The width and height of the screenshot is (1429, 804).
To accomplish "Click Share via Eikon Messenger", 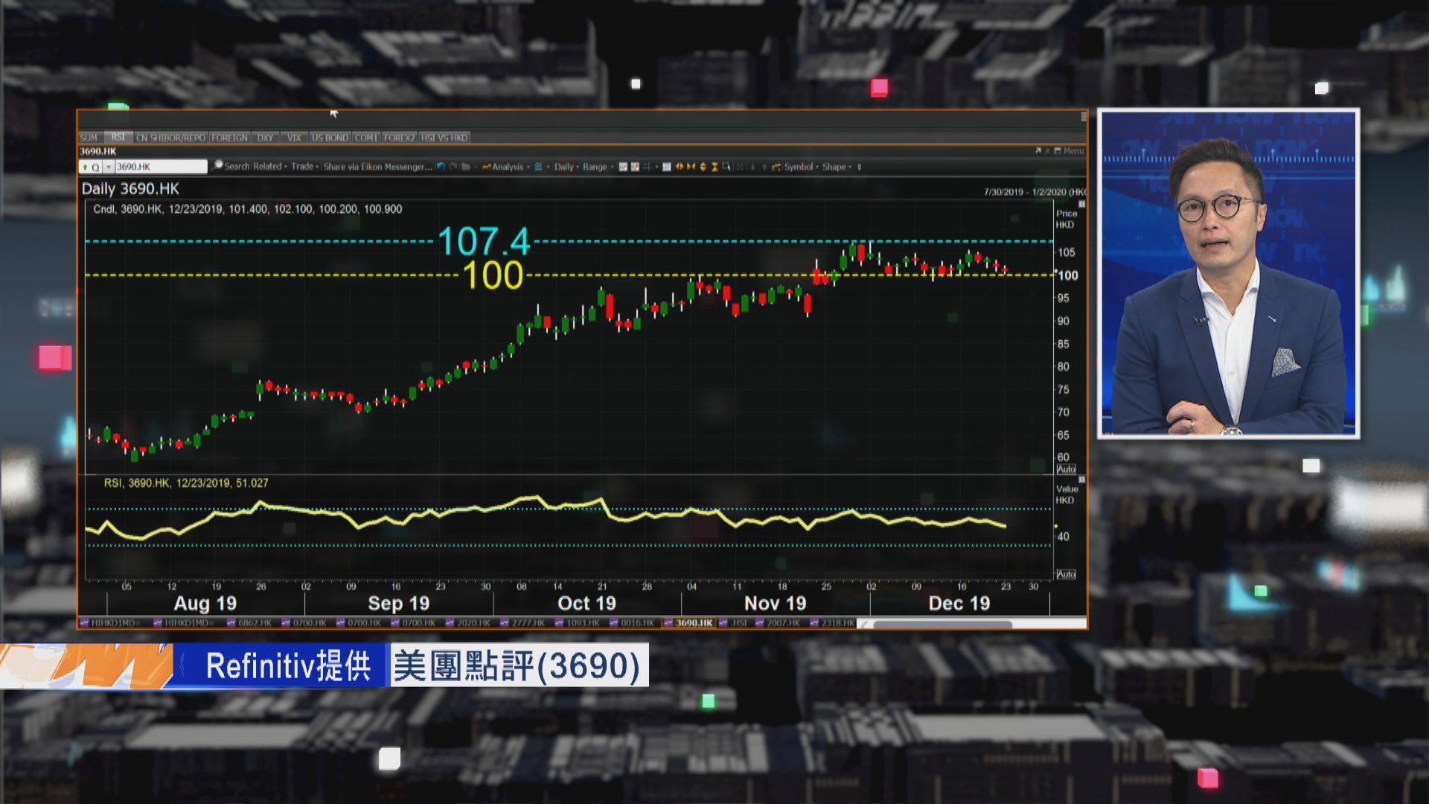I will (x=377, y=167).
